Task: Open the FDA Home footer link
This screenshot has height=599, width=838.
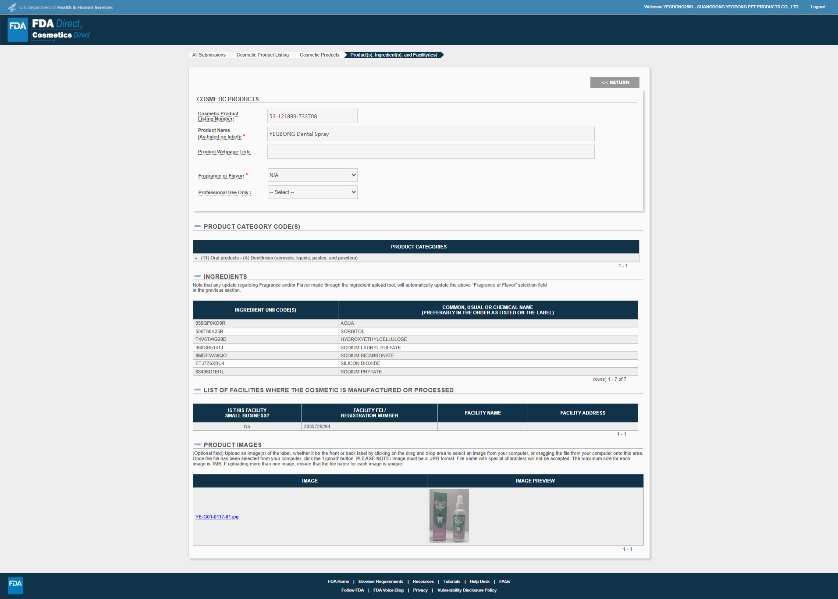Action: (338, 581)
